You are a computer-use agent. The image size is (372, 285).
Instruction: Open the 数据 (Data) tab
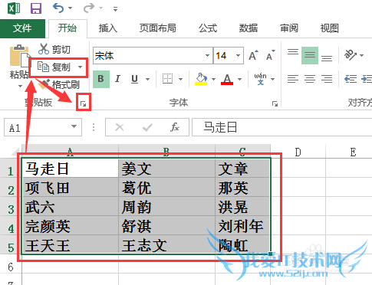249,28
